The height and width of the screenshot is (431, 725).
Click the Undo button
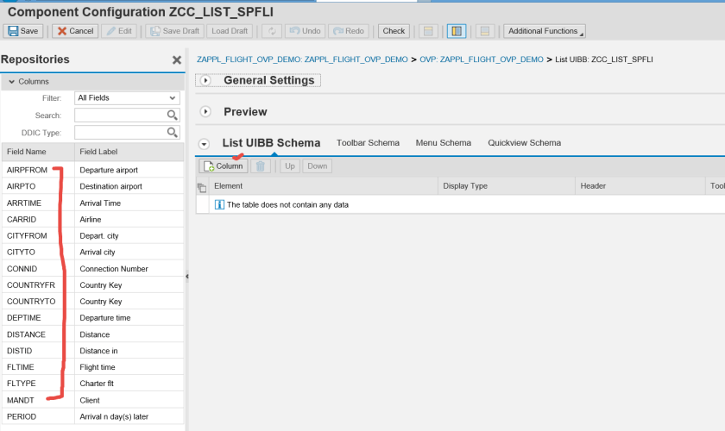pyautogui.click(x=306, y=31)
